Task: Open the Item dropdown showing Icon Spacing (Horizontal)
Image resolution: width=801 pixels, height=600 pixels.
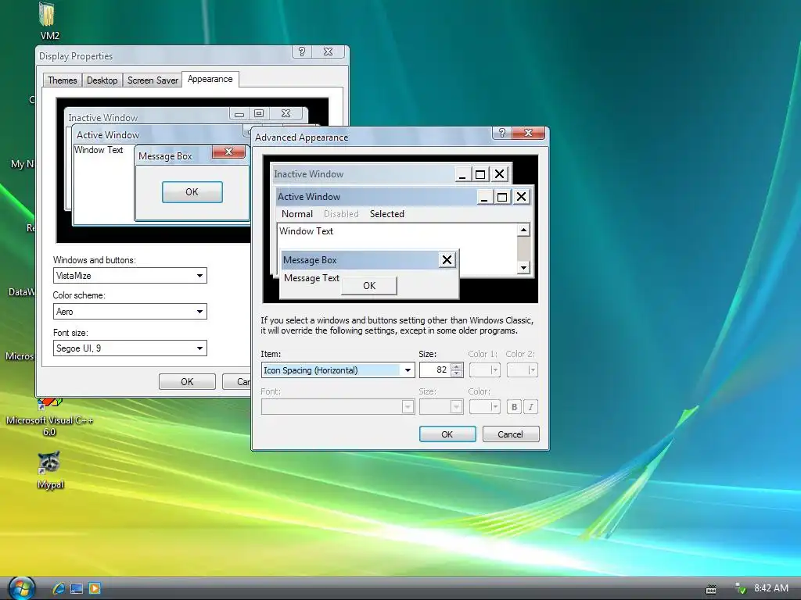Action: click(338, 370)
